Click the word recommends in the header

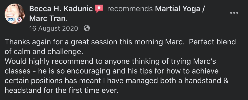pos(130,9)
